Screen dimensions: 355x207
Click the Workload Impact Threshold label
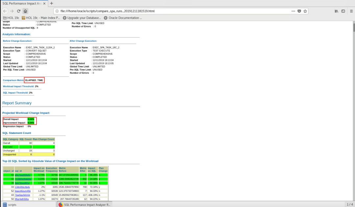click(18, 86)
